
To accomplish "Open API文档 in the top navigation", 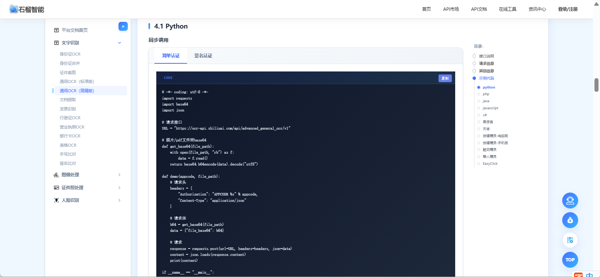I will (x=479, y=9).
